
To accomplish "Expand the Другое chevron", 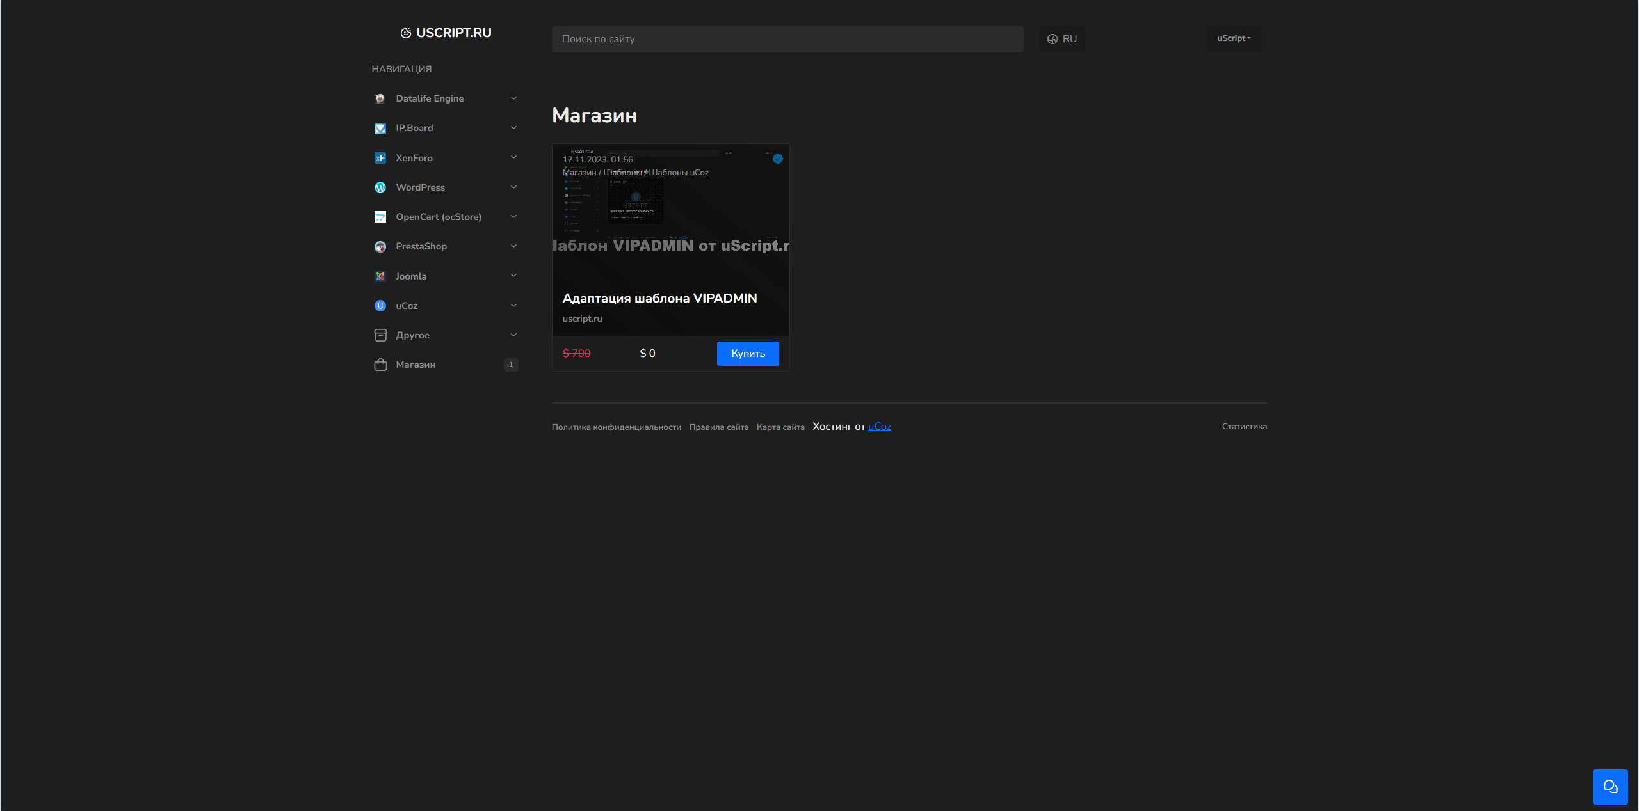I will [513, 335].
